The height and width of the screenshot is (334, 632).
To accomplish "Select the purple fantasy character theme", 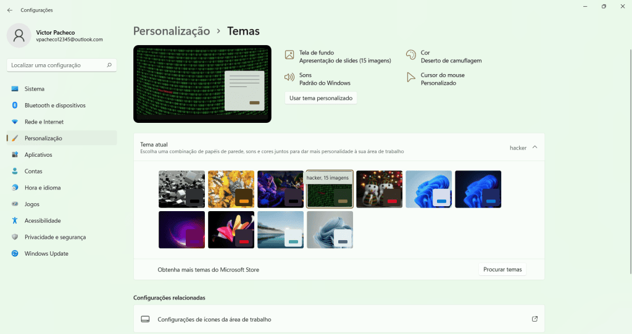I will (281, 189).
